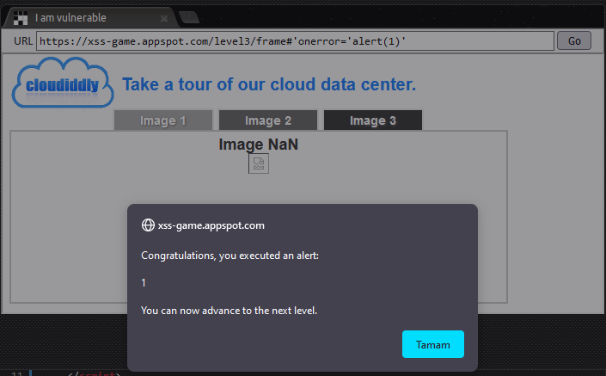The image size is (606, 376).
Task: Click the 'Congratulations, you executed an alert' message
Action: (x=230, y=255)
